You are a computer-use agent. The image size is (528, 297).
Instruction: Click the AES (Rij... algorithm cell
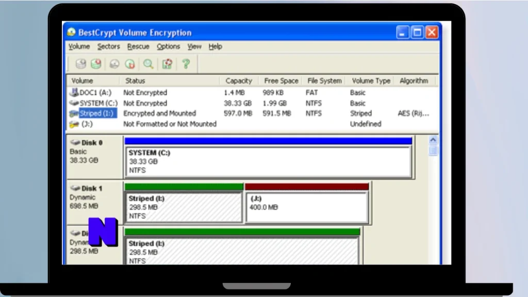pyautogui.click(x=413, y=113)
